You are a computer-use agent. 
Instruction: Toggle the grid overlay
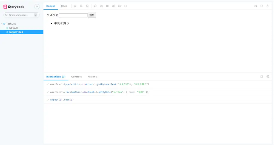click(x=107, y=6)
